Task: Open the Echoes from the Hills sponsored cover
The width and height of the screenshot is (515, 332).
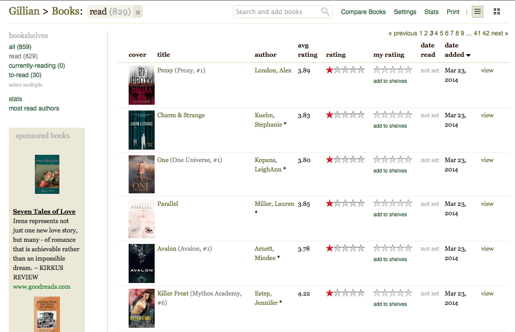Action: pyautogui.click(x=47, y=314)
